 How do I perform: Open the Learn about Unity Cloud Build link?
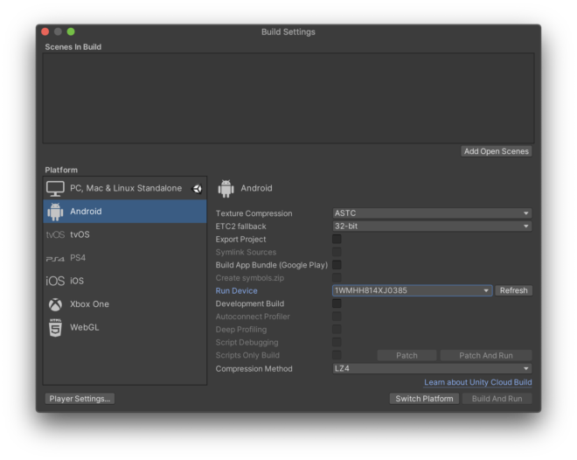477,382
